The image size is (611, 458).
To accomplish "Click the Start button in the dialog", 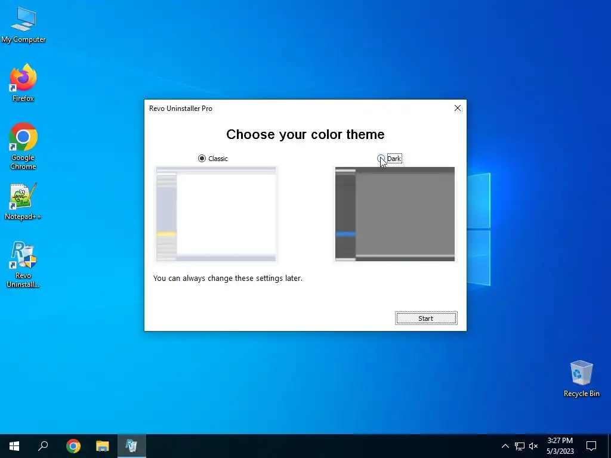I will click(x=426, y=318).
